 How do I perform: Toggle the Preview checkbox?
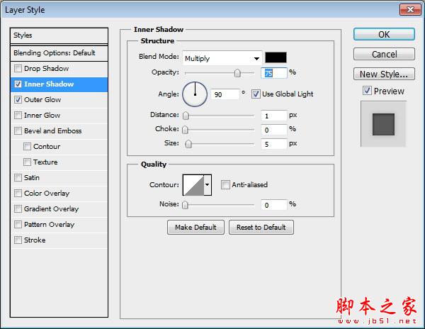(367, 91)
